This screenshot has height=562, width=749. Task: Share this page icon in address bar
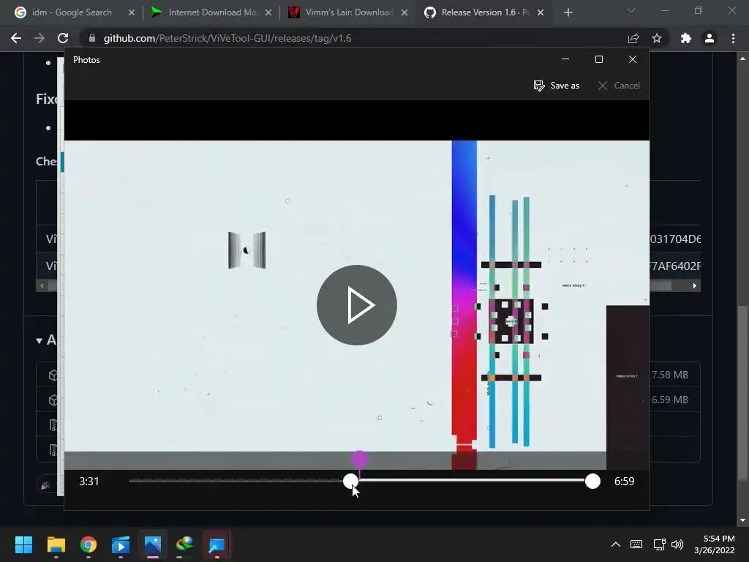633,38
